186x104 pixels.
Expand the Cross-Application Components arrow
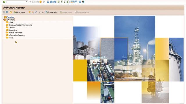pos(5,25)
